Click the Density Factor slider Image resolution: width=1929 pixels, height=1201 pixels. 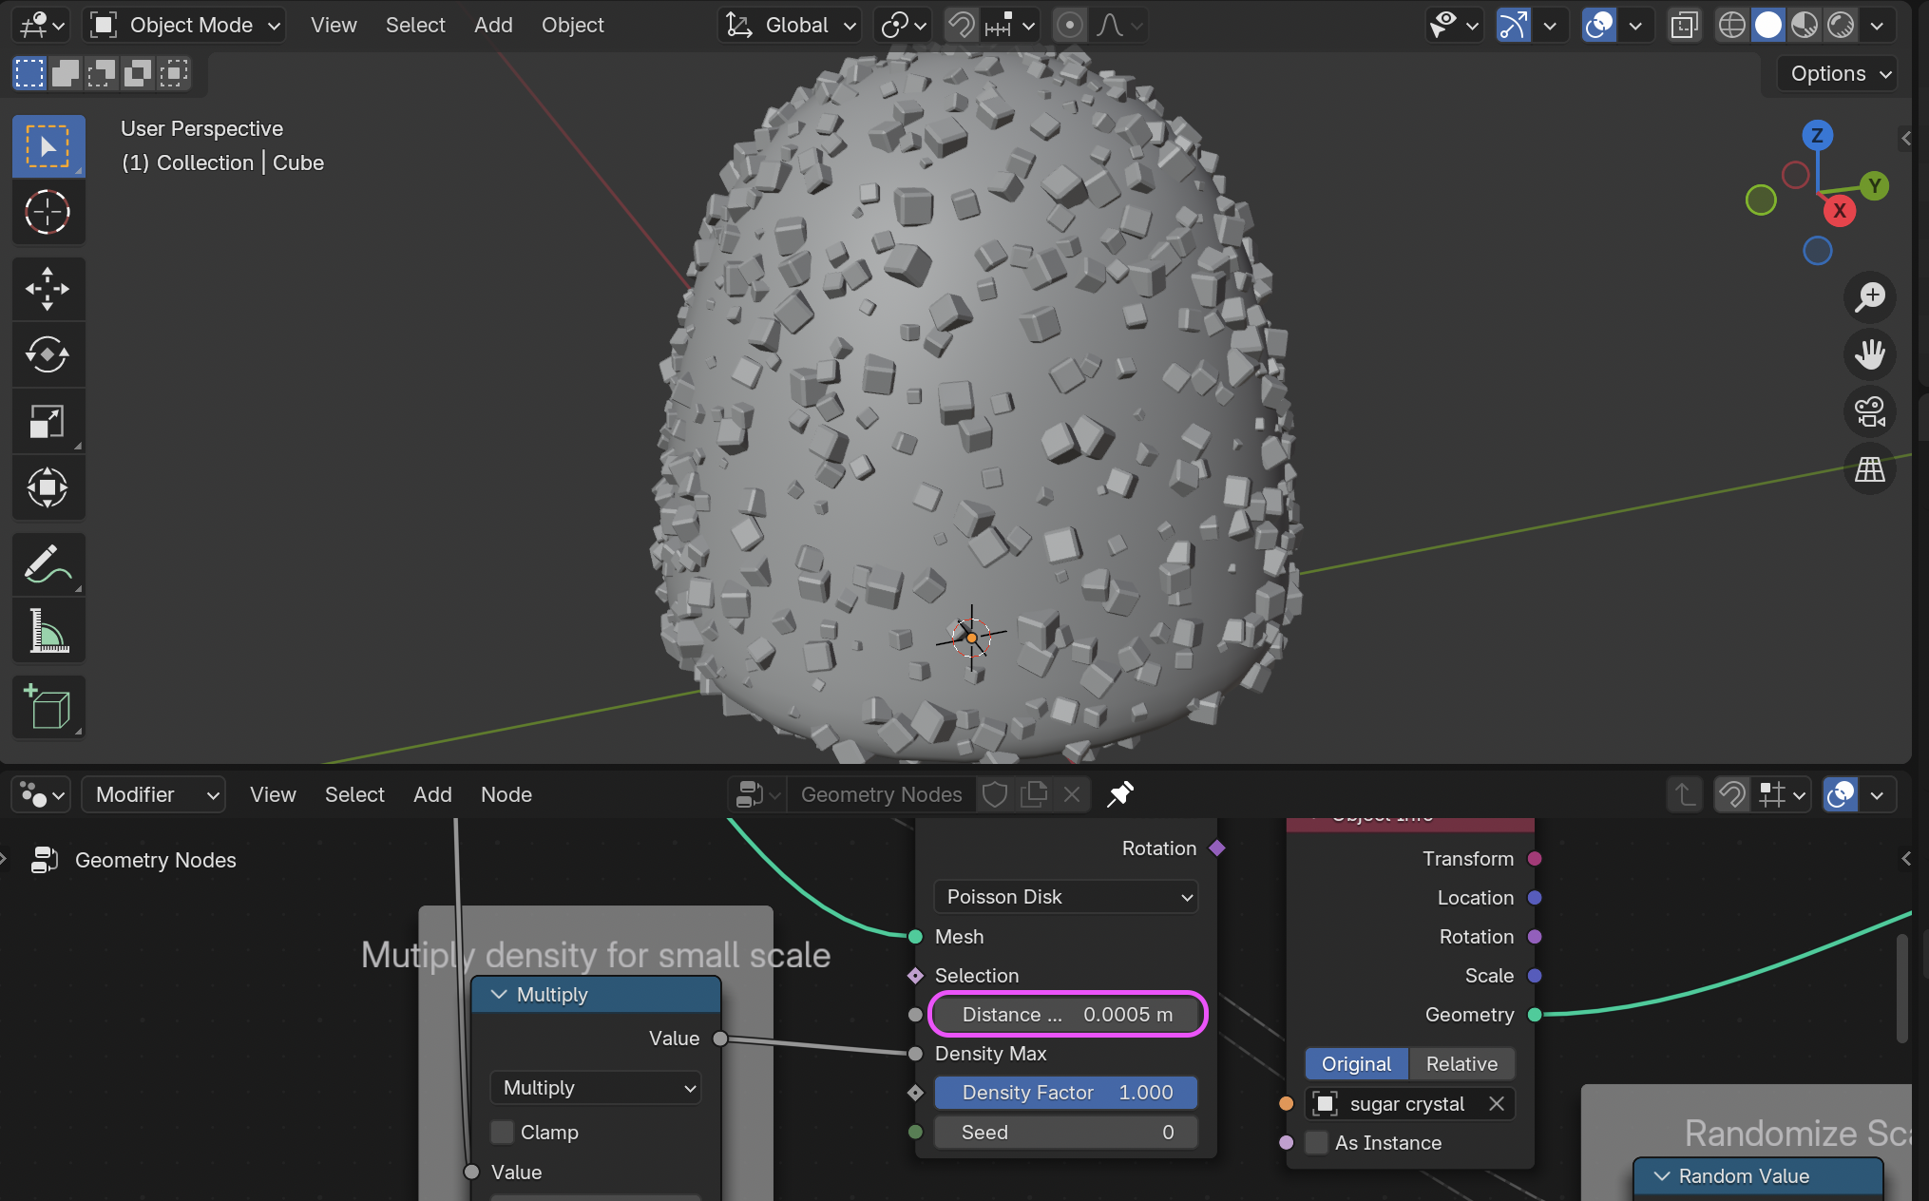pos(1065,1093)
